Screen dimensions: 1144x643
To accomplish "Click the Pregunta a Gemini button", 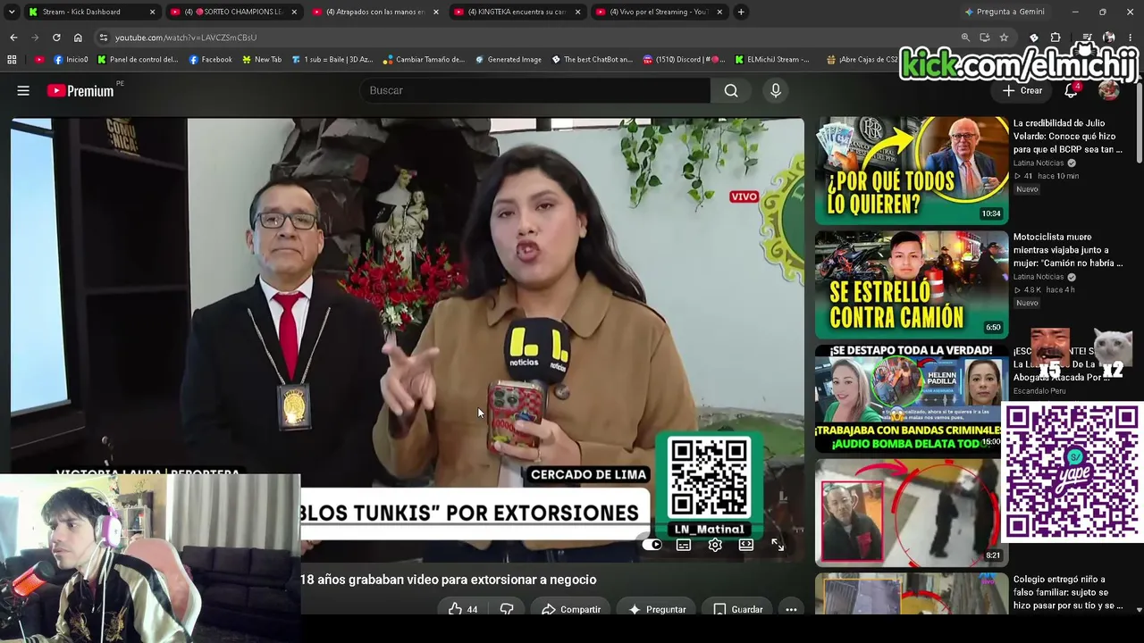I will click(1004, 12).
